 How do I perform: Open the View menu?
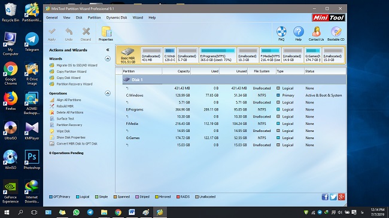click(66, 17)
